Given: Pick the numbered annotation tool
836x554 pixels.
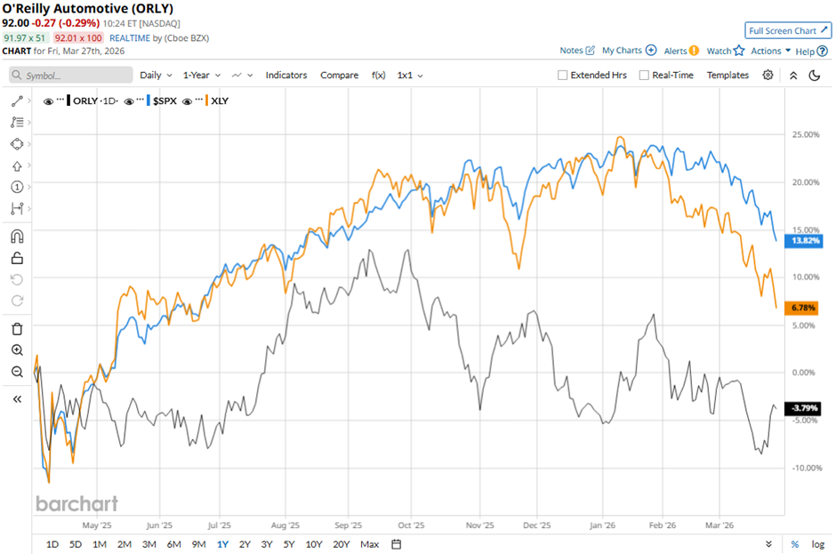Looking at the screenshot, I should coord(17,187).
